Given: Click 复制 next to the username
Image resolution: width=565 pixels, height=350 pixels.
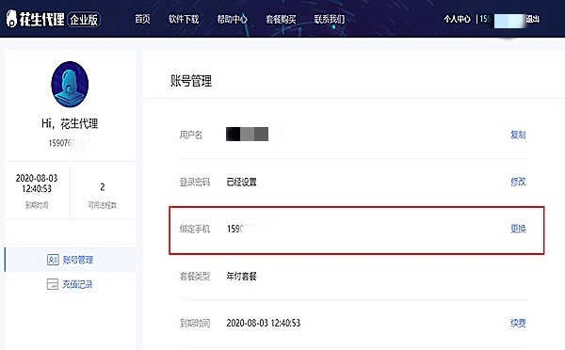Looking at the screenshot, I should (518, 135).
